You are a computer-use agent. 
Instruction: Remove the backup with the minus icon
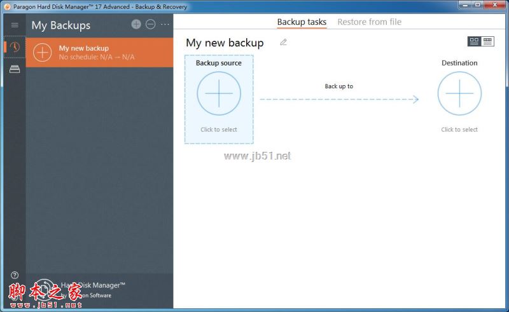tap(150, 24)
